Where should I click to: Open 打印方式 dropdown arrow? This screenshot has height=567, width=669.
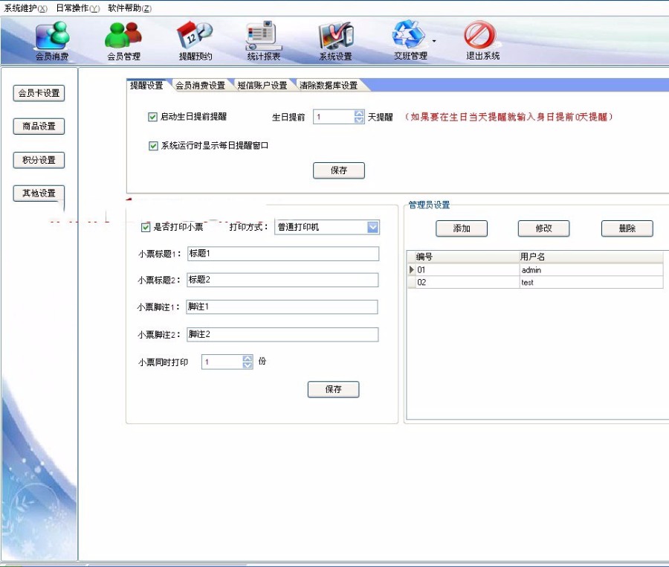(x=373, y=227)
